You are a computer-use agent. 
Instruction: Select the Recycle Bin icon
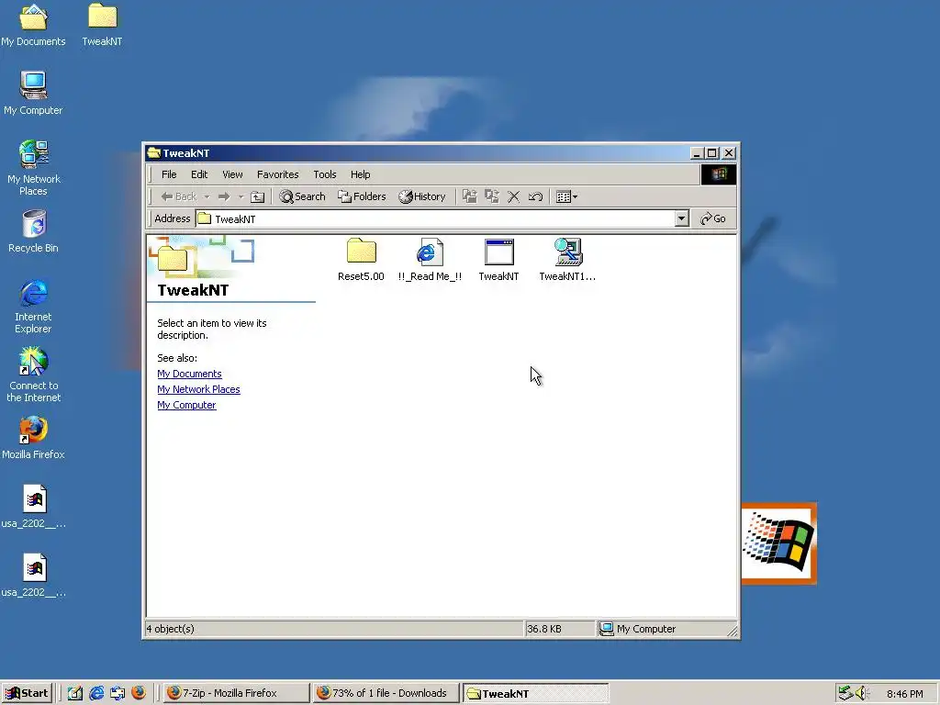[x=34, y=231]
